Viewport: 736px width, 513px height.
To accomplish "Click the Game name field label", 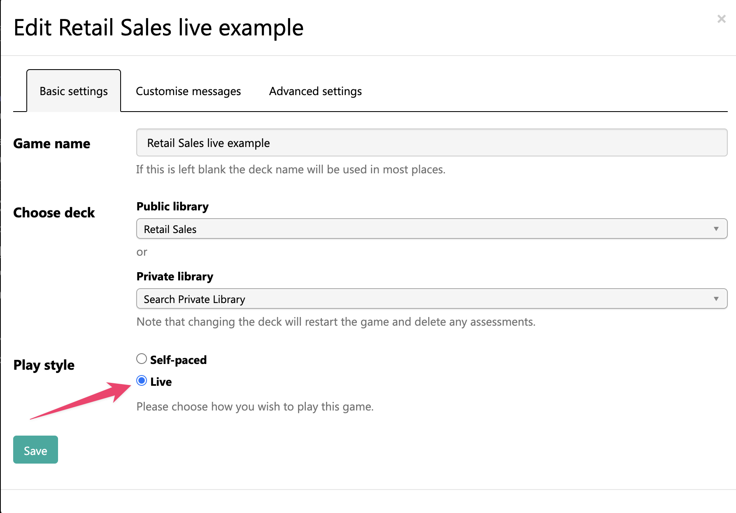I will (51, 143).
